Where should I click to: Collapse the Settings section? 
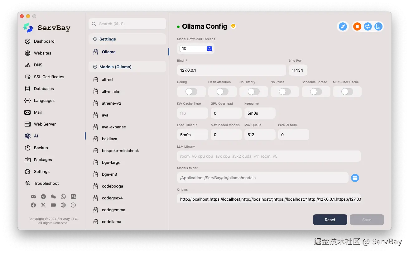pos(127,39)
